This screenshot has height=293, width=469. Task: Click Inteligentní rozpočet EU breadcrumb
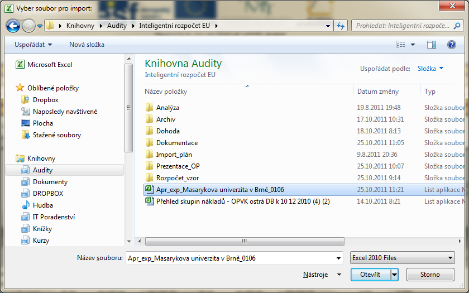[x=174, y=26]
